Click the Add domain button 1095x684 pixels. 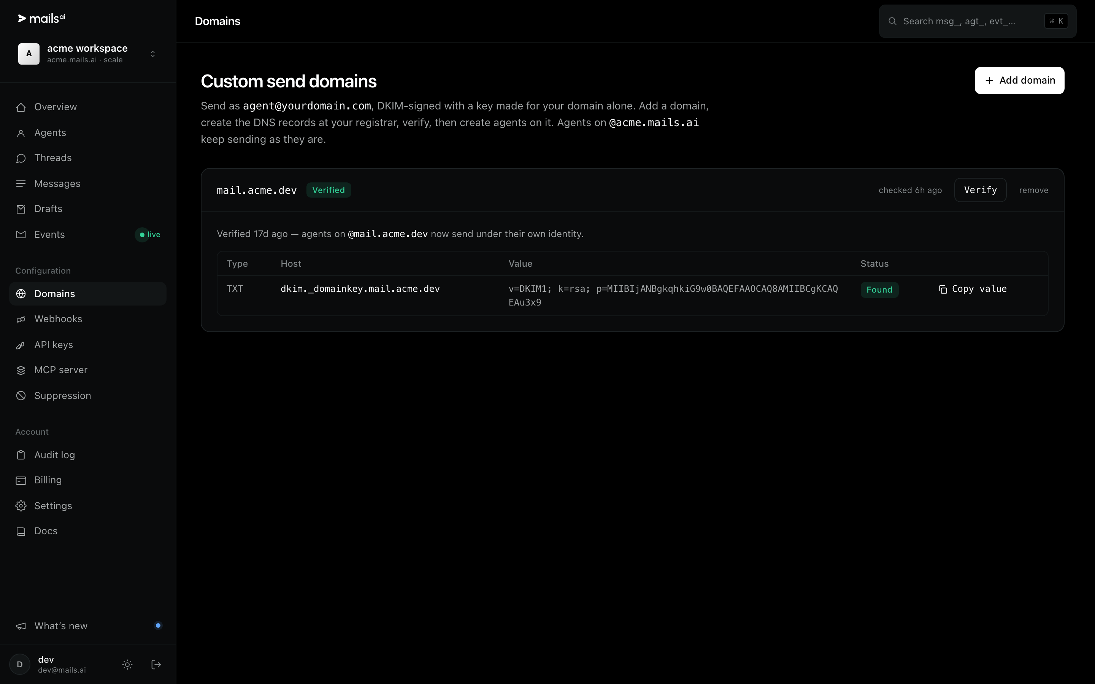pos(1019,81)
